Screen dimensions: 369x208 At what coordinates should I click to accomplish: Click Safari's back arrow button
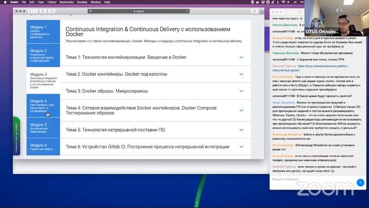pyautogui.click(x=31, y=11)
